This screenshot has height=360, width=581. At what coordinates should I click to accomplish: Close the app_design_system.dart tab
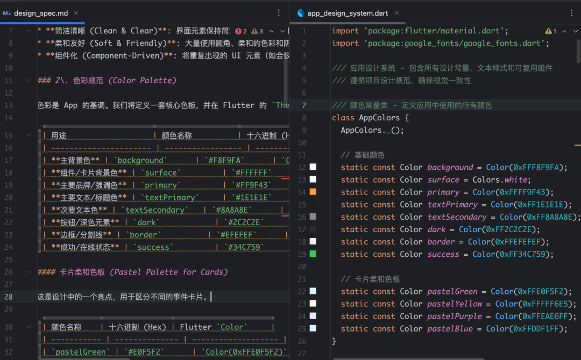point(396,13)
